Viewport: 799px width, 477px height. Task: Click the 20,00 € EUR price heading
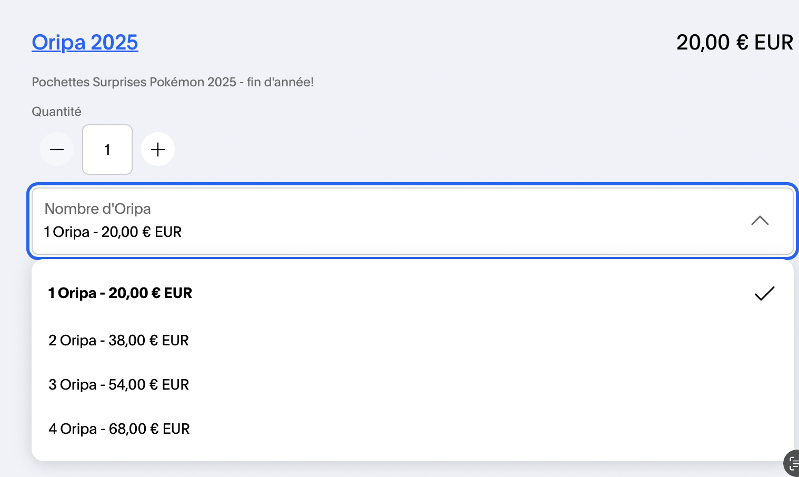[734, 43]
